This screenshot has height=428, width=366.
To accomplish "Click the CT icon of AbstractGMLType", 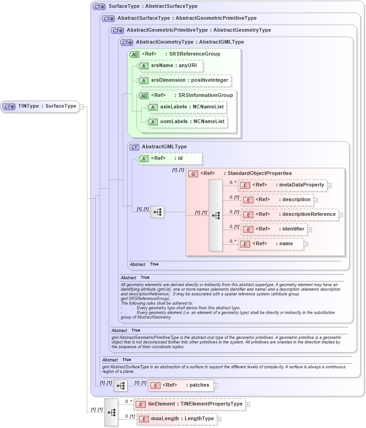I will pos(134,147).
